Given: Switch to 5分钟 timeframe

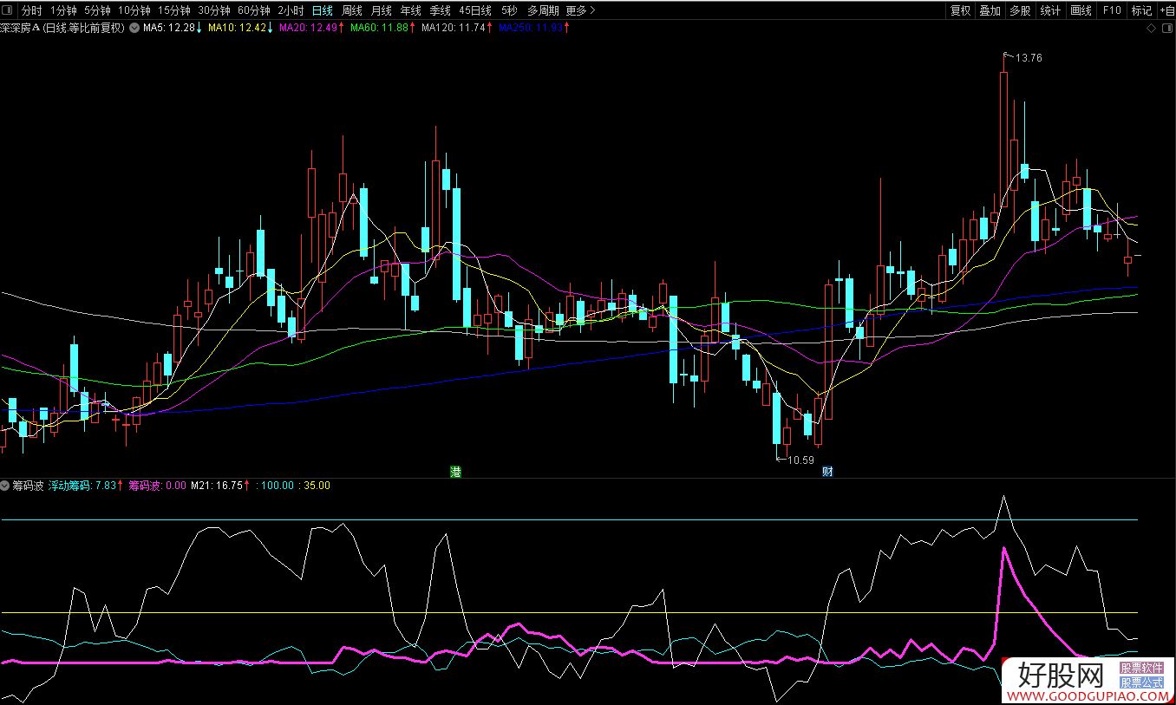Looking at the screenshot, I should pos(97,10).
